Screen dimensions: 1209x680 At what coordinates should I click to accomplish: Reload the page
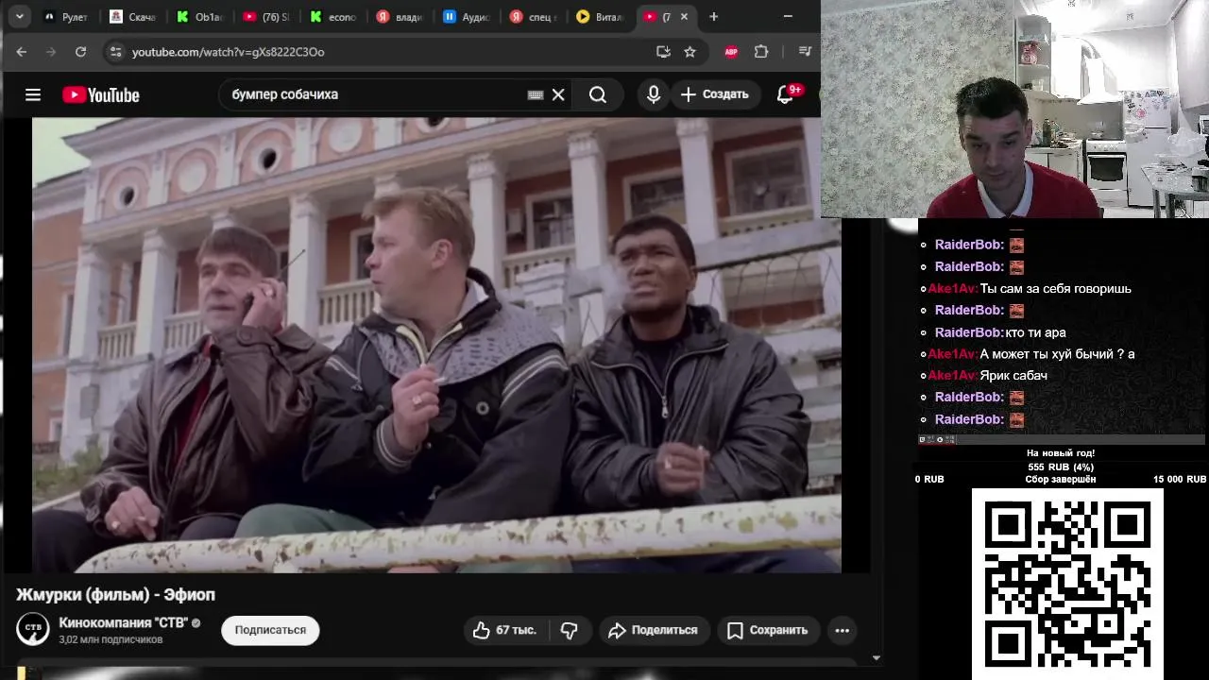[x=80, y=52]
